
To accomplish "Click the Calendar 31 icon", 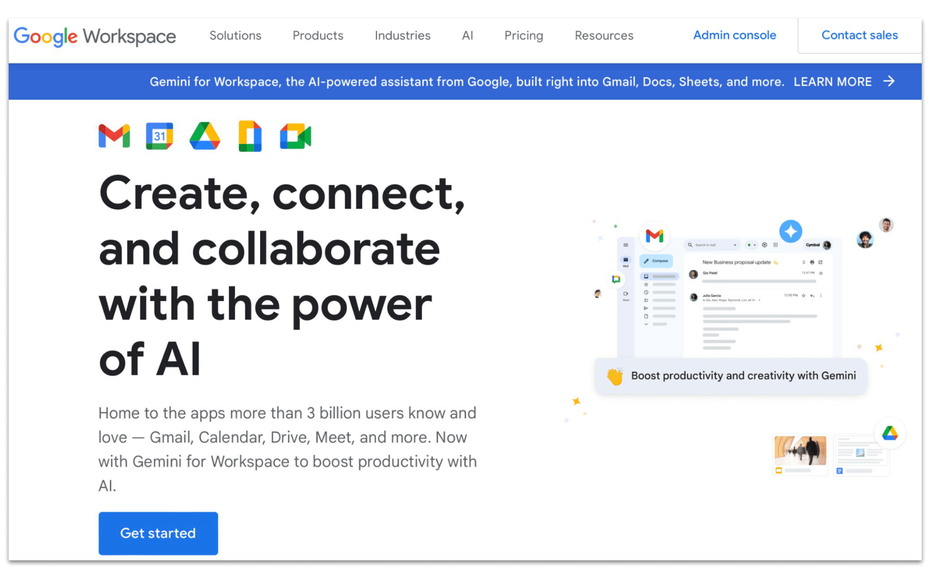I will pyautogui.click(x=159, y=136).
